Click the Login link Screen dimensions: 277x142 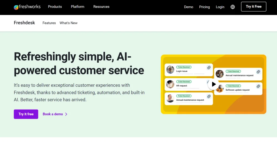220,7
